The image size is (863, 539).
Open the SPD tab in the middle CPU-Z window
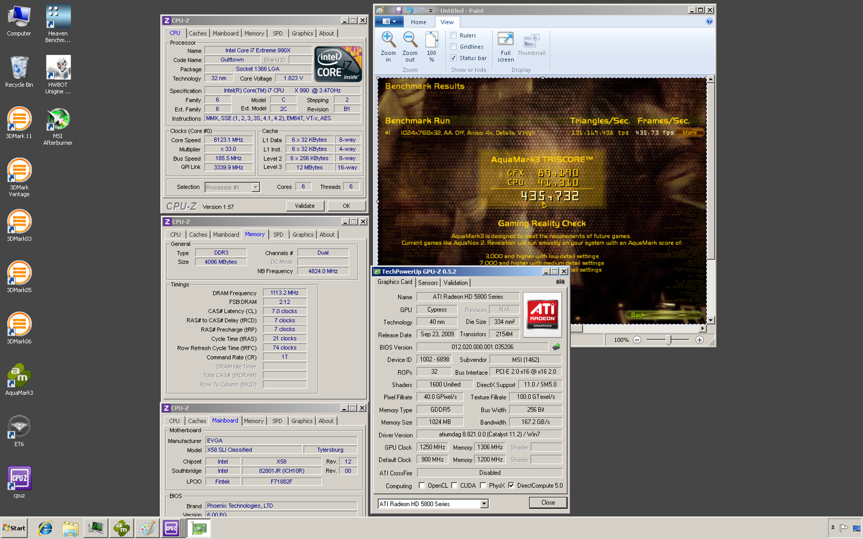tap(278, 234)
